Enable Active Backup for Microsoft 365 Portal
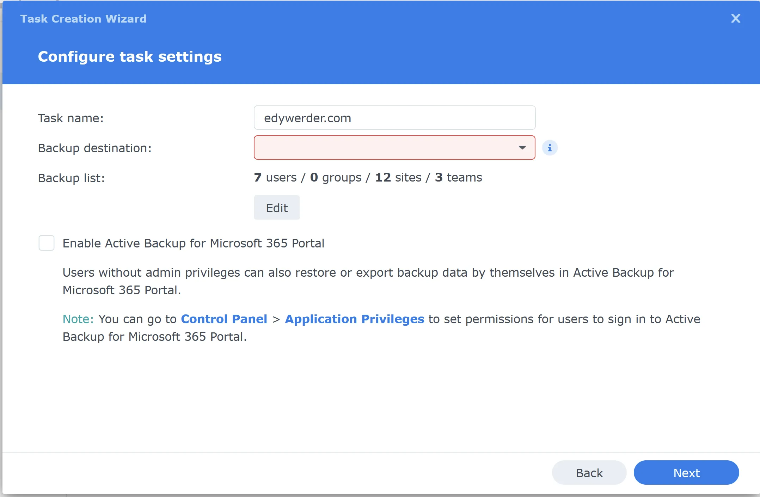Image resolution: width=760 pixels, height=497 pixels. click(46, 243)
